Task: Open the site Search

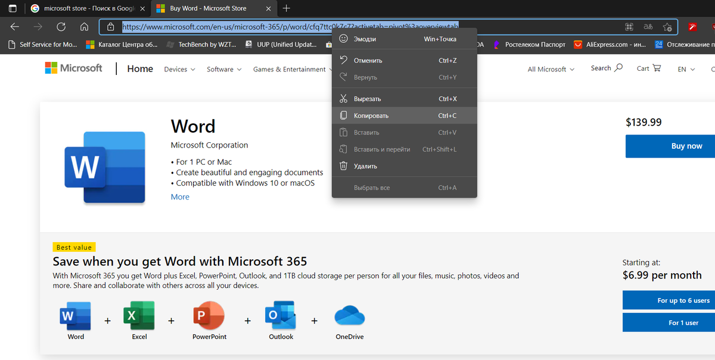Action: pyautogui.click(x=607, y=68)
